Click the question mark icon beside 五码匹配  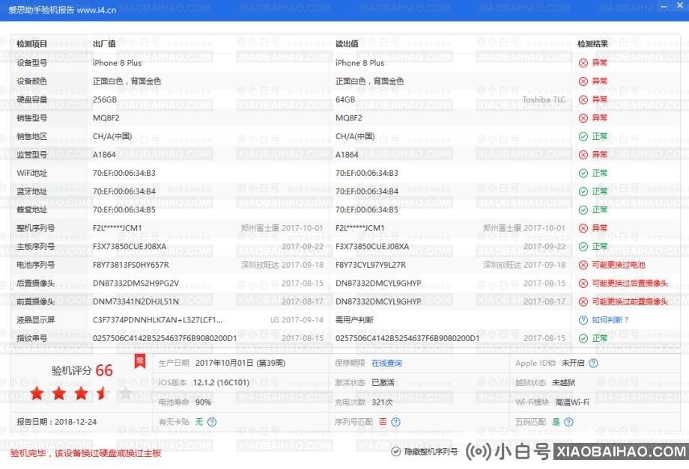(568, 421)
